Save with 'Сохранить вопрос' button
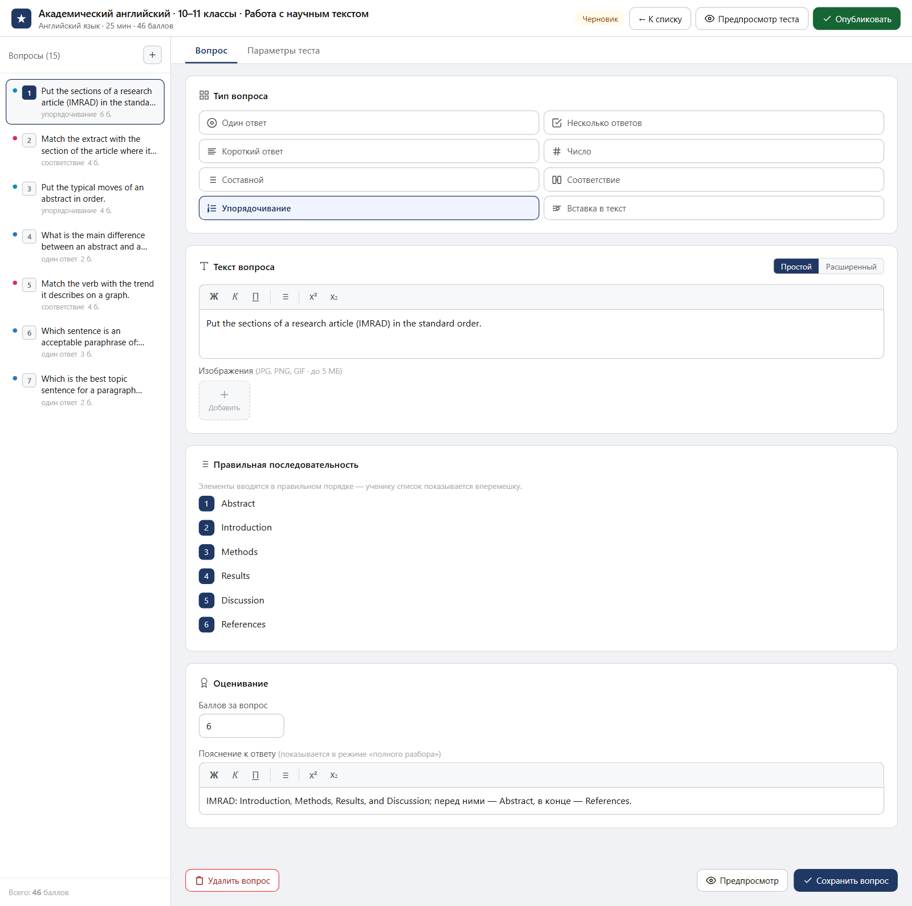The width and height of the screenshot is (912, 906). 845,880
